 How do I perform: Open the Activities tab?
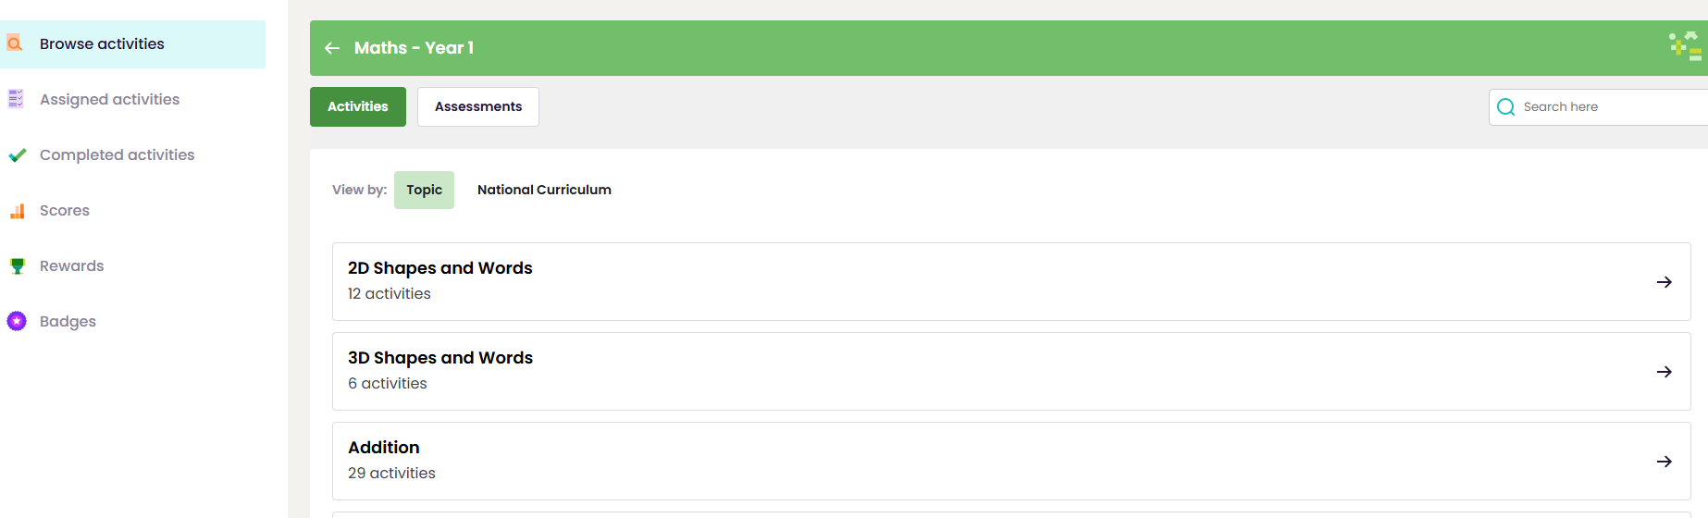(357, 106)
